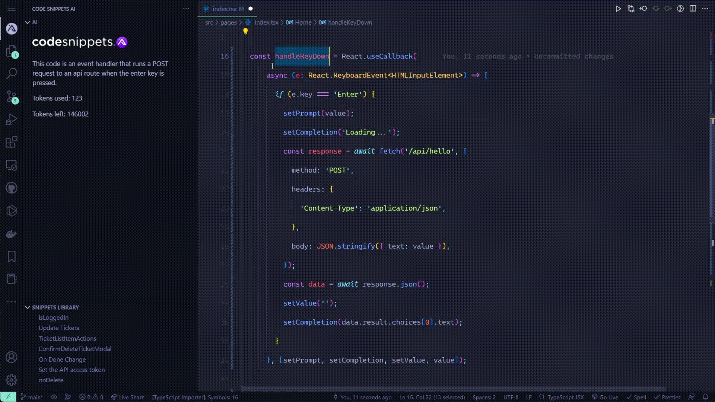The height and width of the screenshot is (402, 715).
Task: Open the Accounts menu icon
Action: click(x=12, y=357)
